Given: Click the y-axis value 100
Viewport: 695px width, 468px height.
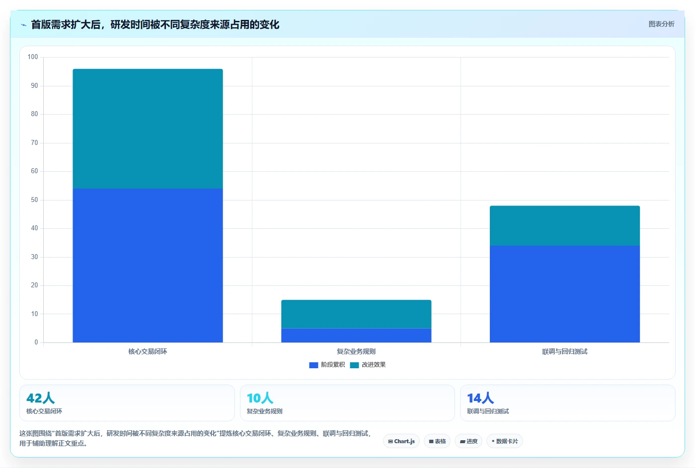Looking at the screenshot, I should (33, 57).
